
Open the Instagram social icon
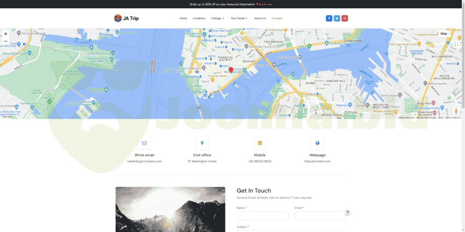click(x=345, y=18)
